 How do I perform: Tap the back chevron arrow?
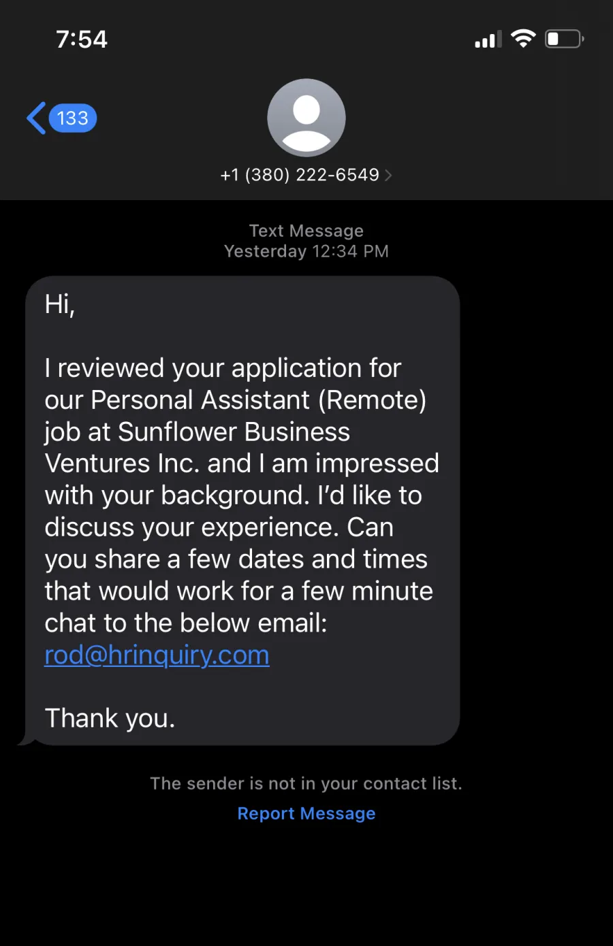[36, 118]
